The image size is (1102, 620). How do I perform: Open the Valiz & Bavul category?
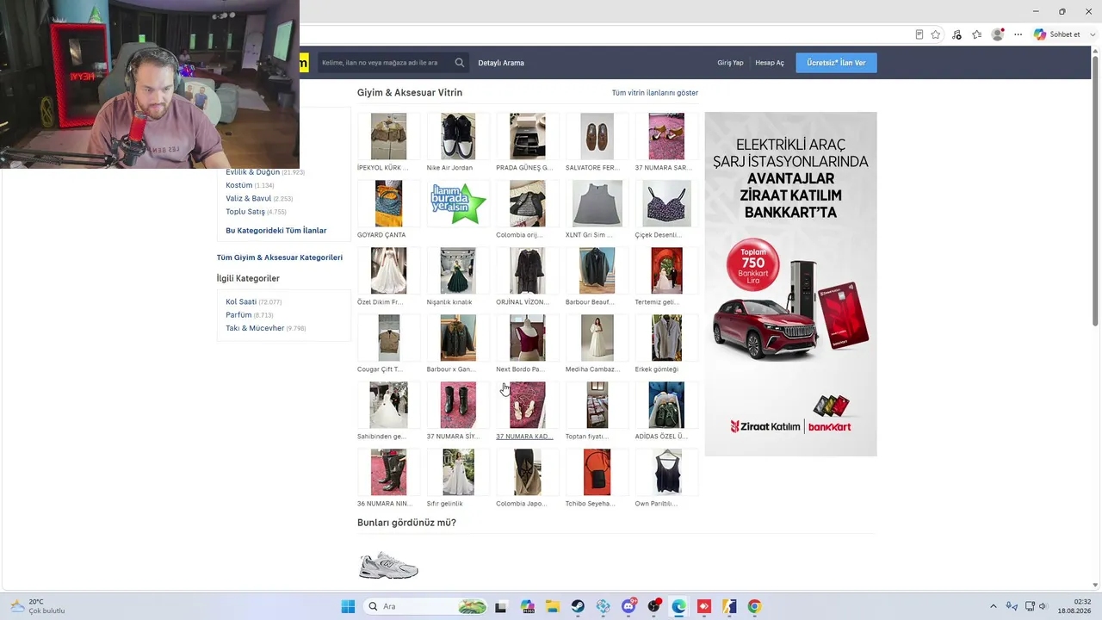(x=249, y=198)
